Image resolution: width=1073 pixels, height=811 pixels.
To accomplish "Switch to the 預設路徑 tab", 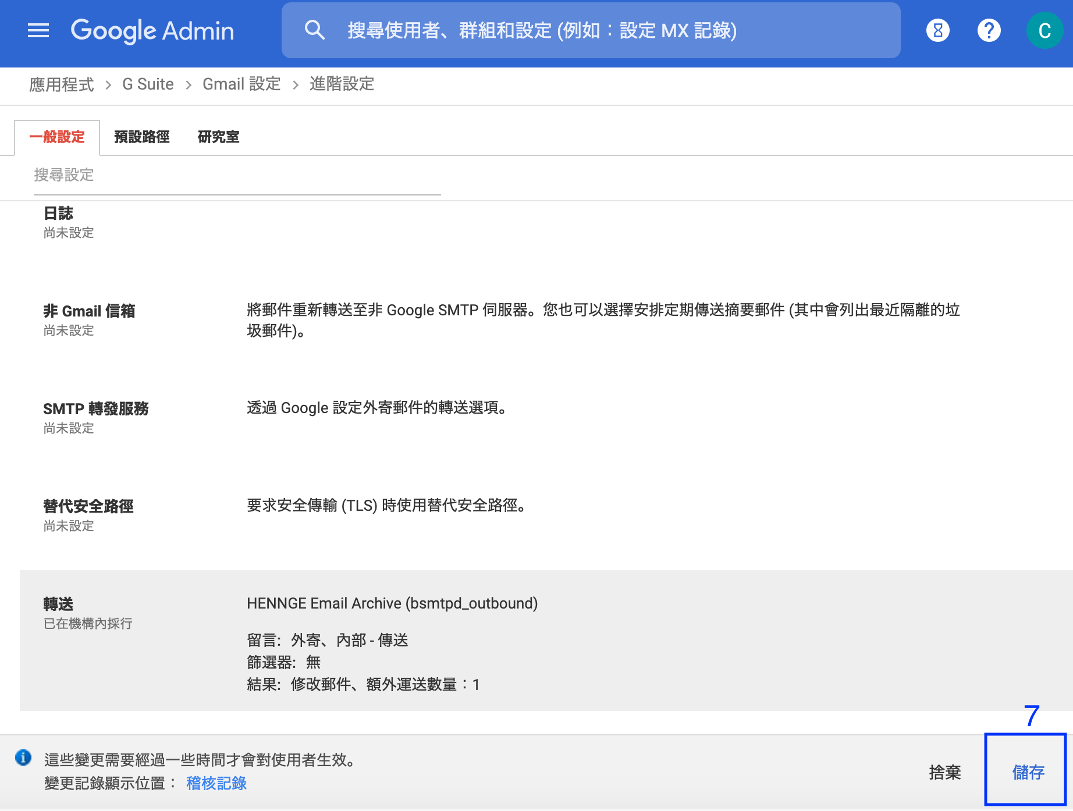I will tap(142, 137).
